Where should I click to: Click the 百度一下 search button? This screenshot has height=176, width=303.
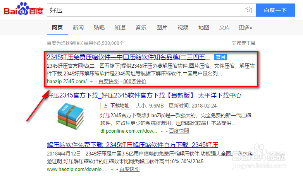[x=275, y=10]
